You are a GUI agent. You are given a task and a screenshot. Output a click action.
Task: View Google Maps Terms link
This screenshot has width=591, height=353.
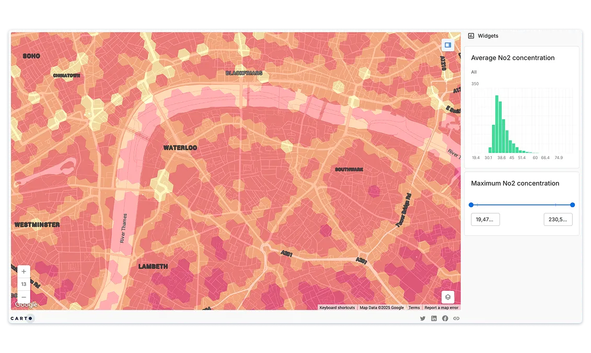coord(414,308)
